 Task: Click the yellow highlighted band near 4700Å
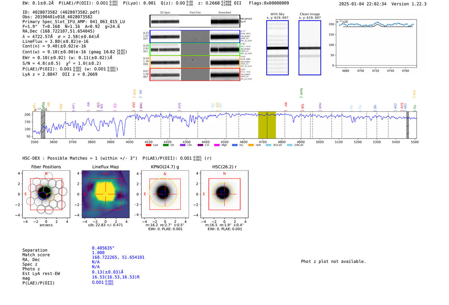pyautogui.click(x=267, y=125)
